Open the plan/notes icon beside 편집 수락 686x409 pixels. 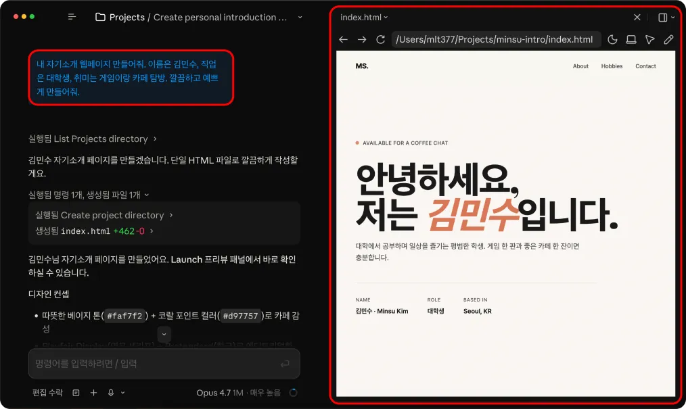pos(76,393)
